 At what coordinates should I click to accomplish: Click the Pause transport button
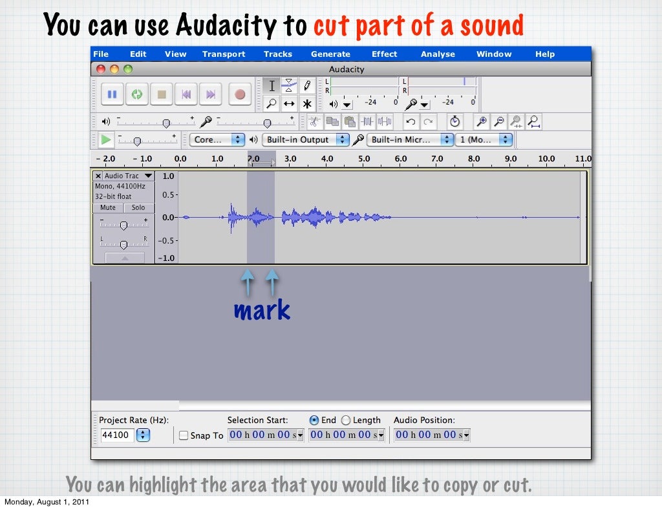click(x=112, y=94)
